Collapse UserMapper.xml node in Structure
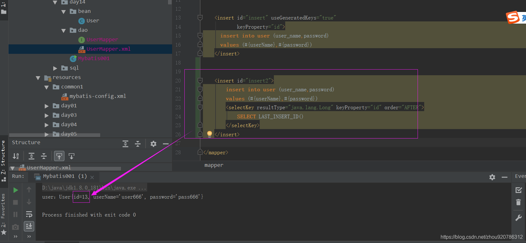 pyautogui.click(x=13, y=168)
